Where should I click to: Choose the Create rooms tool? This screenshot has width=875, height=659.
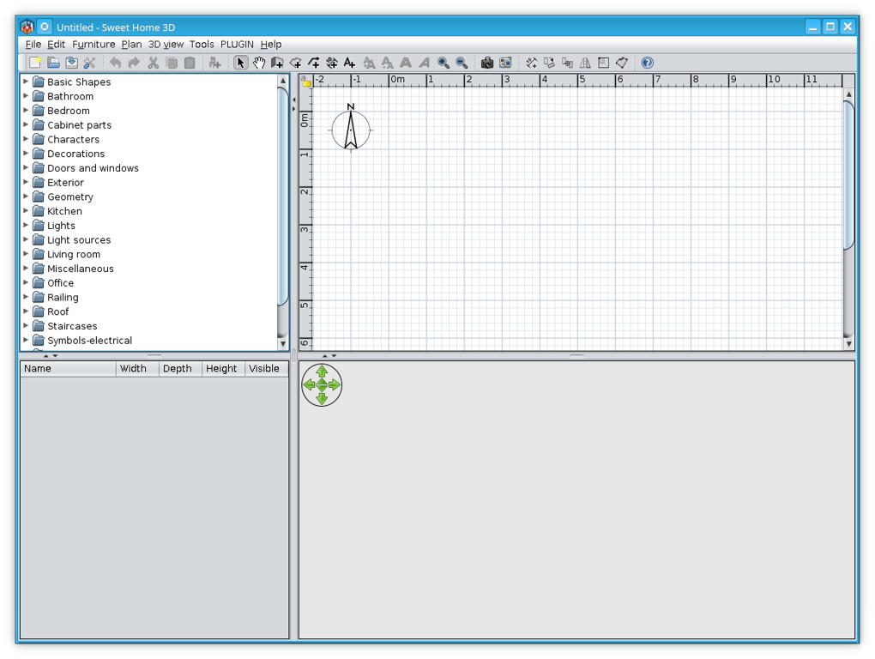[x=295, y=63]
